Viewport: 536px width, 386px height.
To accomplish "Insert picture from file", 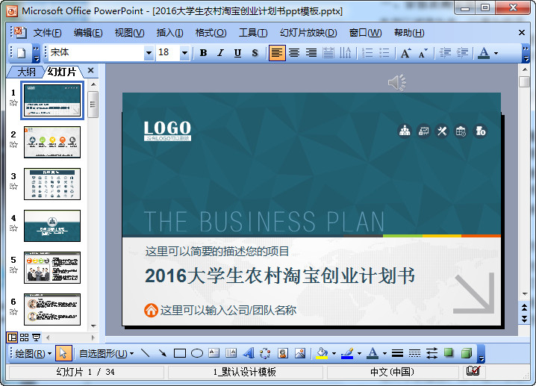I will (x=300, y=353).
